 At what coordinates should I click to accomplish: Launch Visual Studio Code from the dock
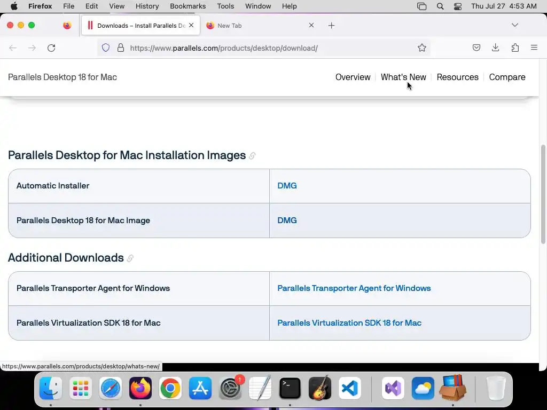(350, 388)
